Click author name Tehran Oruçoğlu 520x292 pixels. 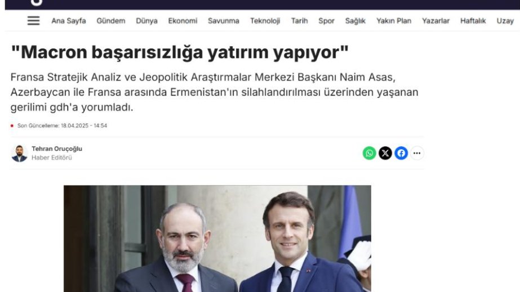point(57,149)
